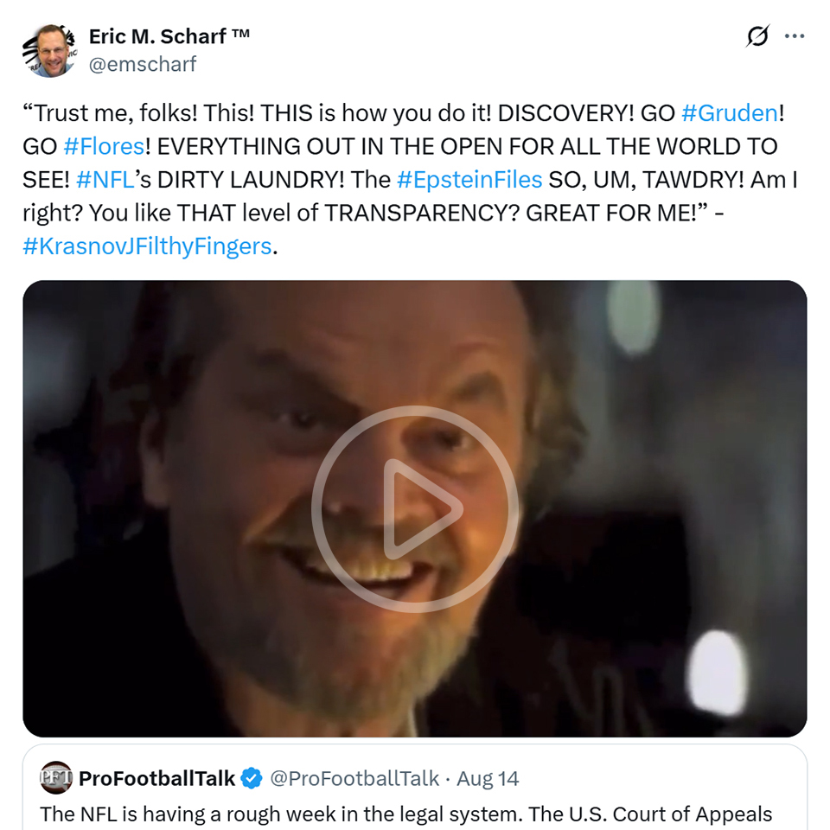Click the @ProFootballTalk handle in quote
830x830 pixels.
(x=354, y=778)
